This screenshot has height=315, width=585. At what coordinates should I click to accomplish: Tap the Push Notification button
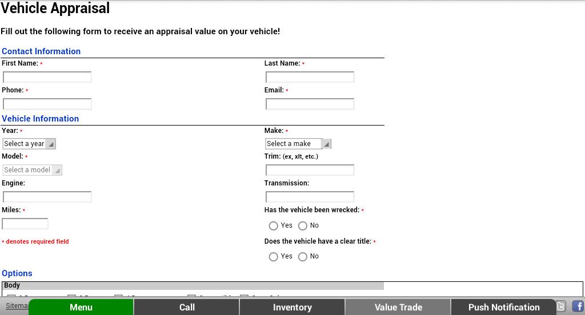pos(503,307)
